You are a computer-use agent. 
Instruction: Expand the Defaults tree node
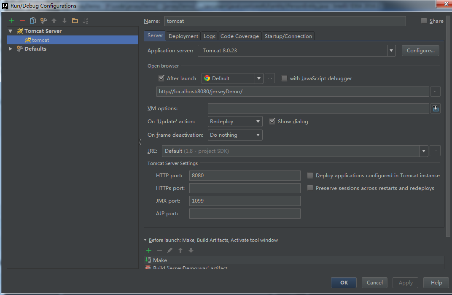pos(11,49)
